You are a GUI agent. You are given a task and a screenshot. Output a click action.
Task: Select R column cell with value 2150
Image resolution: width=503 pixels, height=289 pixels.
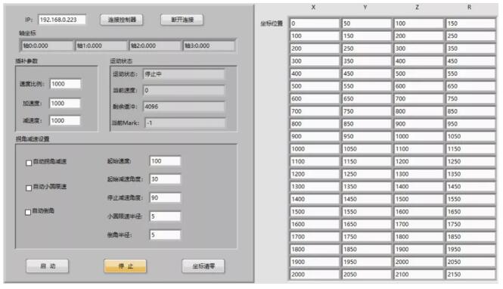(x=470, y=274)
